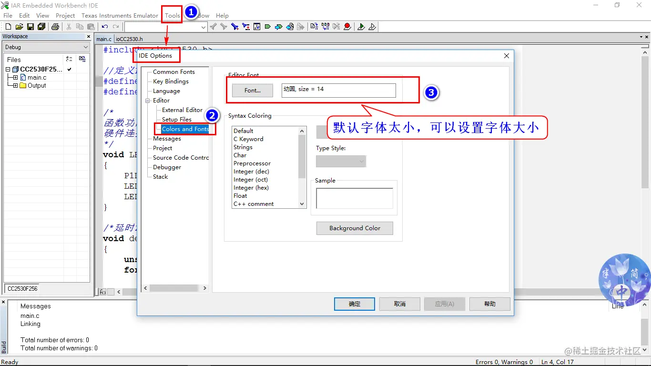651x366 pixels.
Task: Open the Edit menu
Action: click(x=24, y=16)
